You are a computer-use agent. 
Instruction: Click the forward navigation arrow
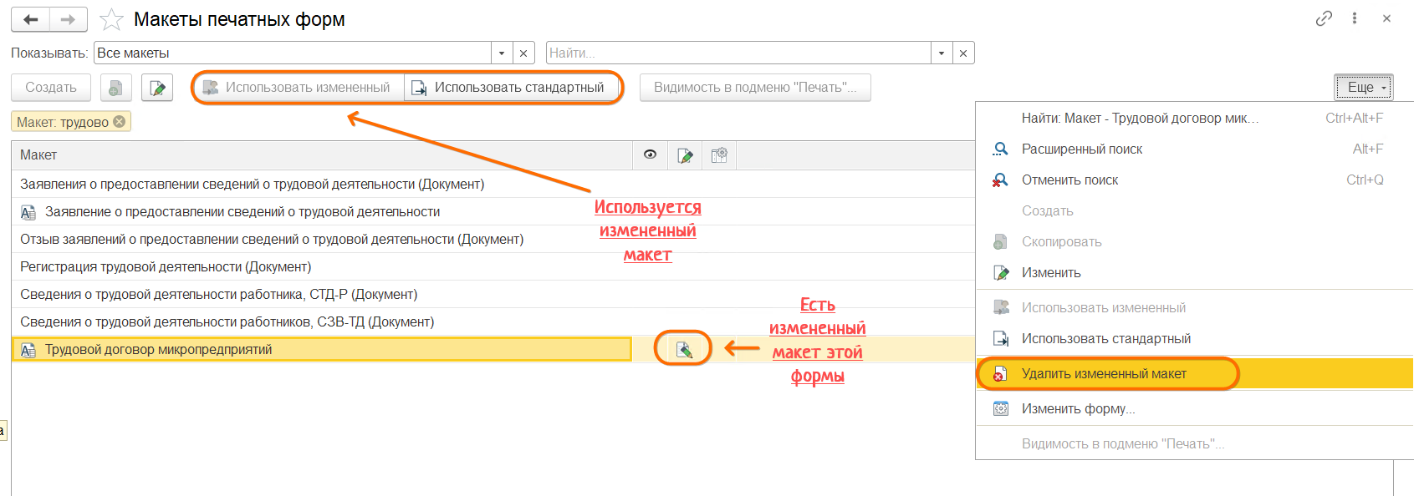click(x=69, y=19)
